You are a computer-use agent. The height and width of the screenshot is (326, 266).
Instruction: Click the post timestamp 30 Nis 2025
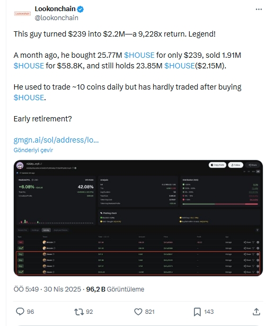[x=62, y=289]
